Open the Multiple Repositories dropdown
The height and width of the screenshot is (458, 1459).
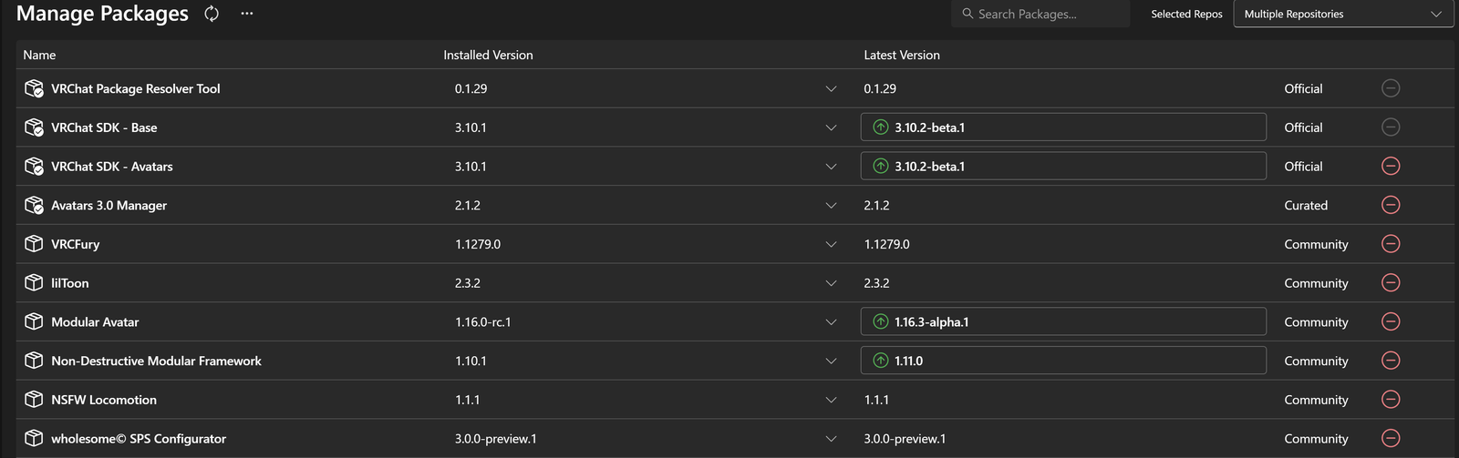coord(1342,14)
